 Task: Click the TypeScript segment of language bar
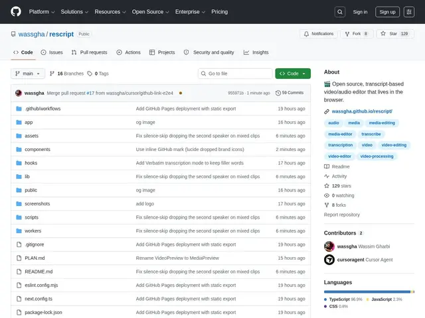click(367, 291)
